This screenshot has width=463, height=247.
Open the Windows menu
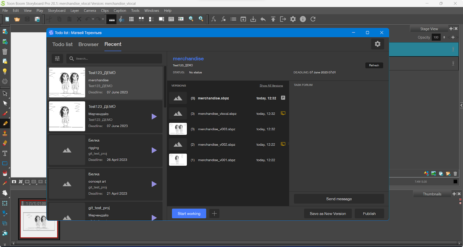coord(152,10)
